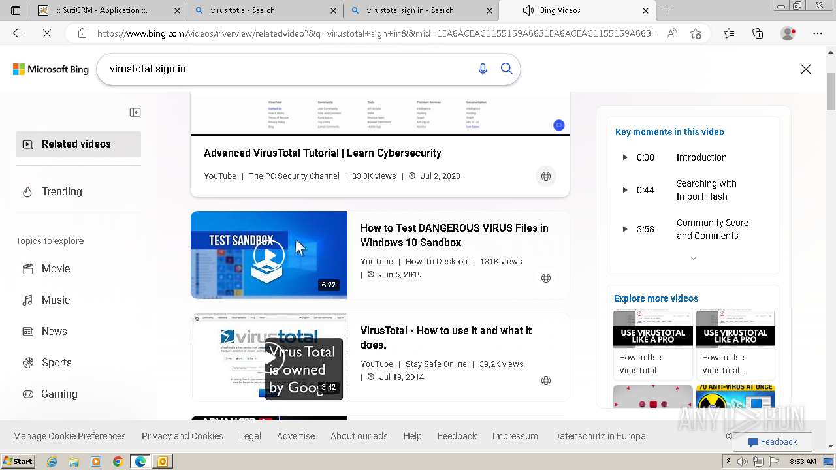Open source globe for VirusTotal how to use video

546,381
